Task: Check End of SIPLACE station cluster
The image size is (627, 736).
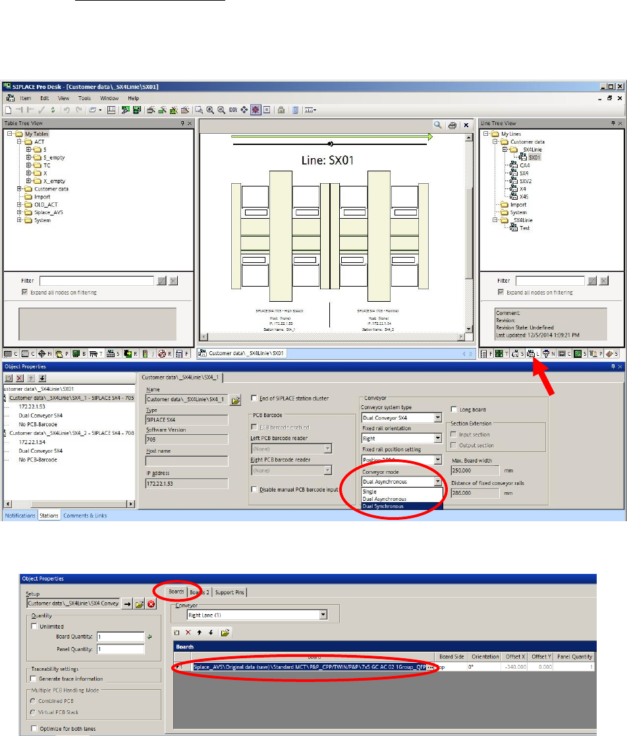Action: coord(254,398)
